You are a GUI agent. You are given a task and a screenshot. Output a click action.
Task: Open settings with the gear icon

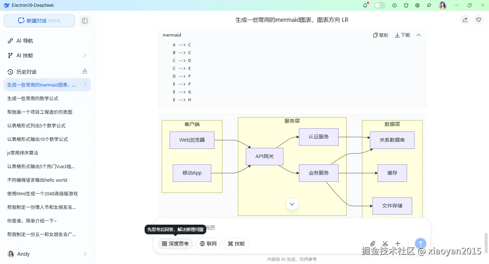(x=417, y=5)
